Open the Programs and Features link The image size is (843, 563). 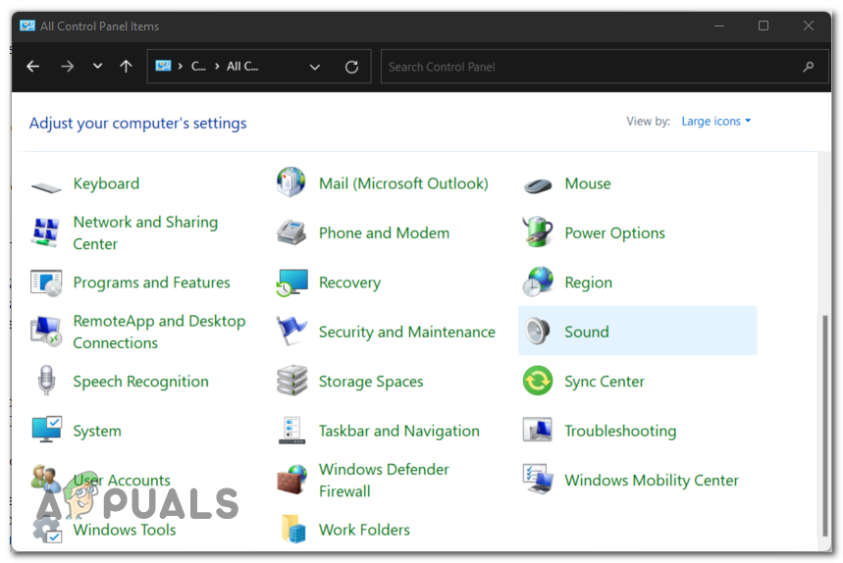tap(151, 282)
